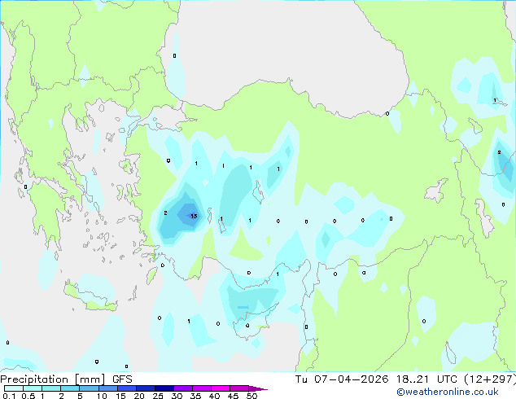Screen dimensions: 516x399
Task: Click the '2' value at the map's eastern edge
Action: tap(499, 152)
